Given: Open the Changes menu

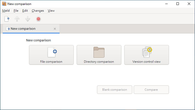Looking at the screenshot, I should 38,11.
